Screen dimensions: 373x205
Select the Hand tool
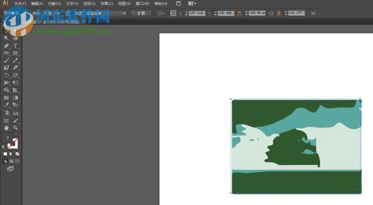[6, 128]
